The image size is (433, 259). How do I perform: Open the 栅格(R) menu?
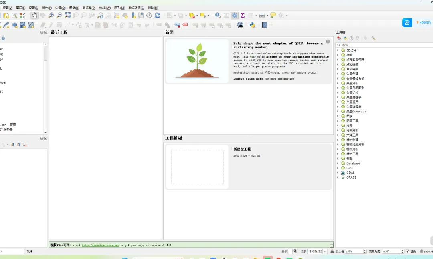click(x=74, y=8)
